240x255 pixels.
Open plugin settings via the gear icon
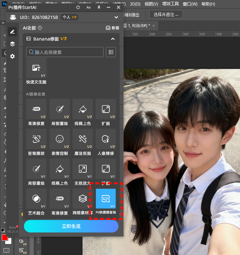tap(12, 56)
